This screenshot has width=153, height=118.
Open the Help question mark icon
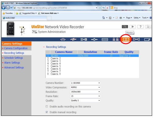tap(140, 27)
